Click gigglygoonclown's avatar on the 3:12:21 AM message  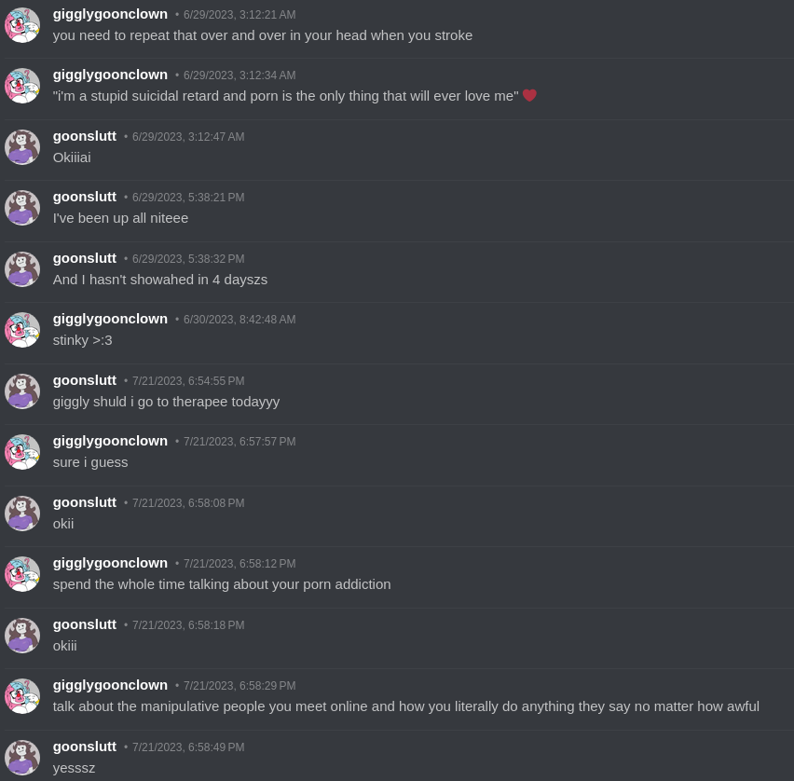[x=22, y=25]
